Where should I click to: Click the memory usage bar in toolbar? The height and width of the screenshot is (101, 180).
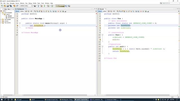60,6
